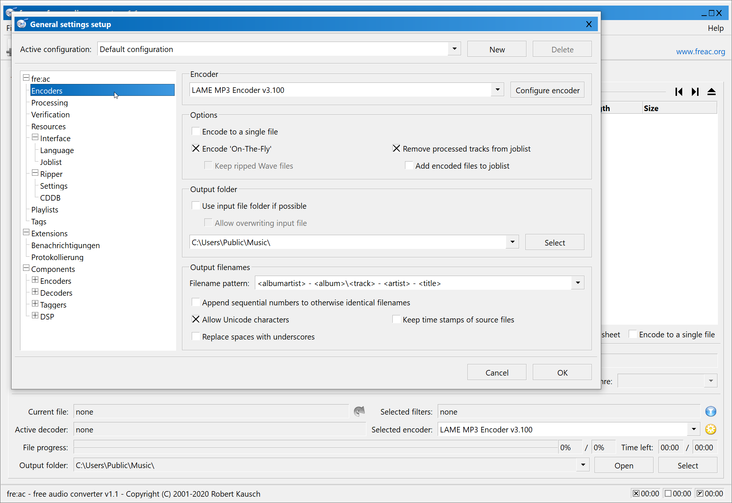The width and height of the screenshot is (732, 503).
Task: Select the Processing settings menu item
Action: click(x=49, y=103)
